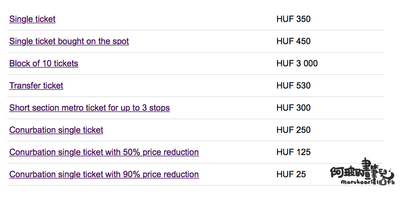Click the HUF 3 000 price
This screenshot has width=410, height=200.
(297, 63)
